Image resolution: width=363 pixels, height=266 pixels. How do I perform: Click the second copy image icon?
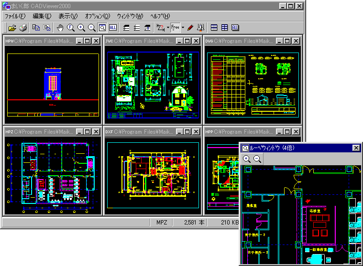47,28
